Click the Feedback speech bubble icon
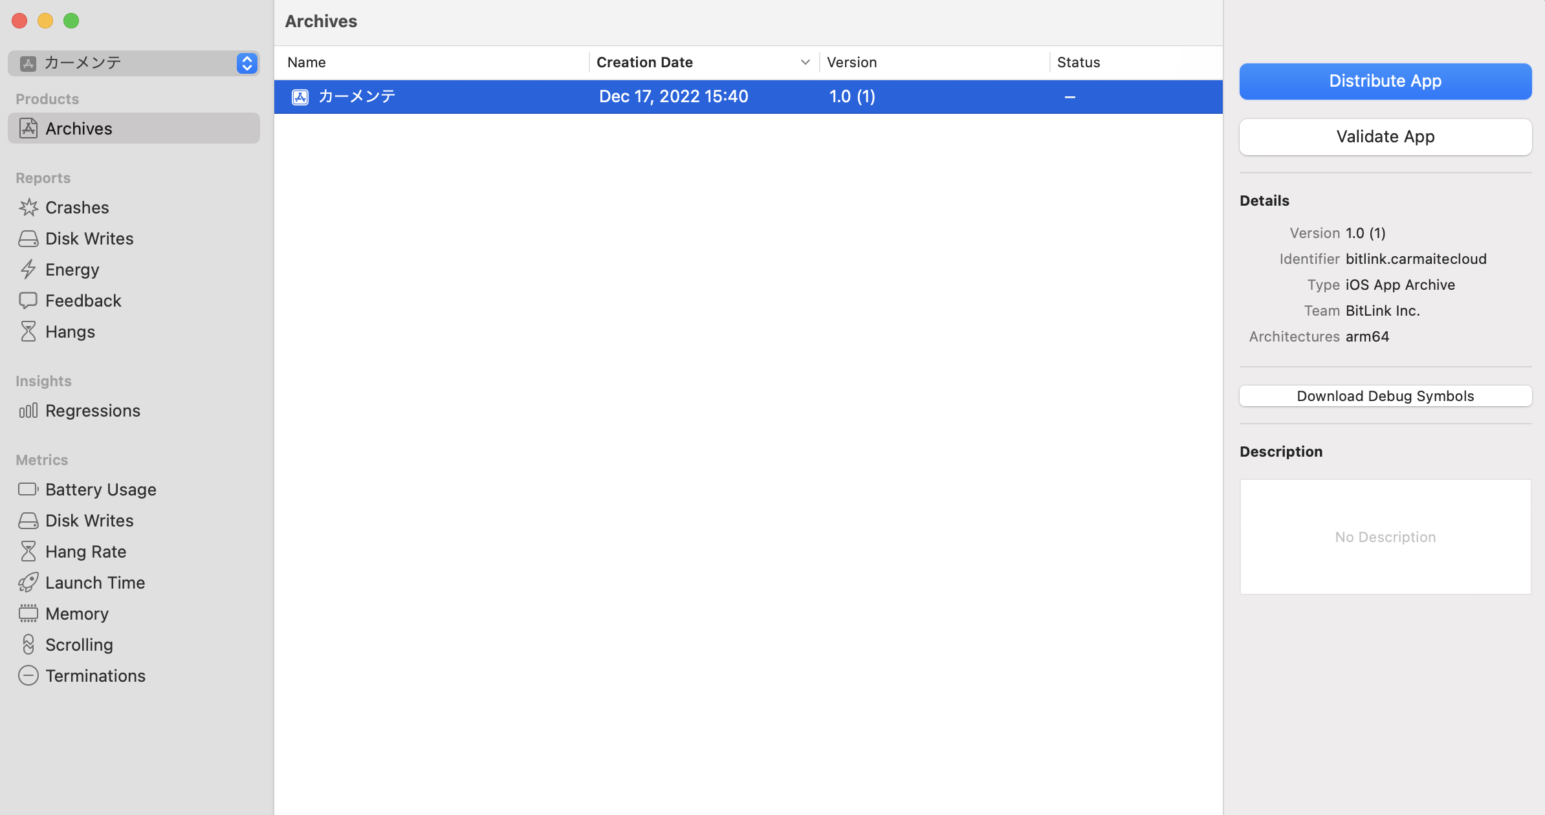 point(28,301)
